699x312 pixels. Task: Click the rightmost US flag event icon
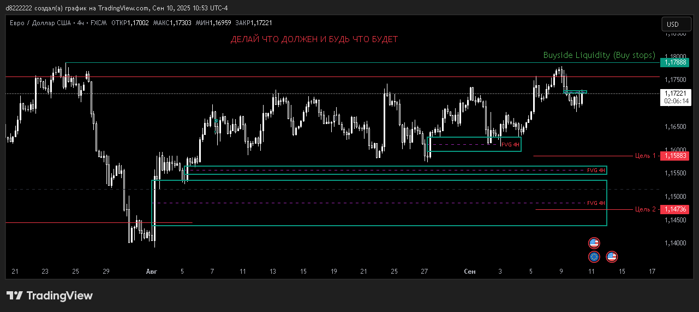[x=612, y=256]
